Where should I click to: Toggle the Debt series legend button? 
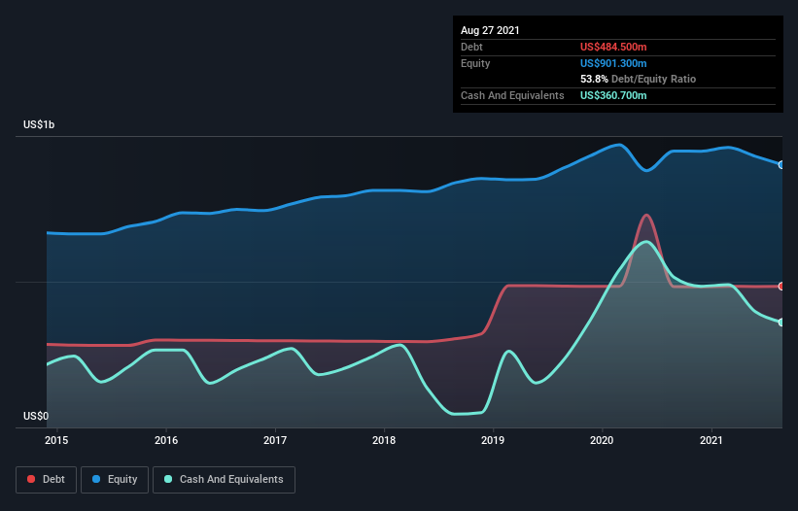pyautogui.click(x=47, y=480)
